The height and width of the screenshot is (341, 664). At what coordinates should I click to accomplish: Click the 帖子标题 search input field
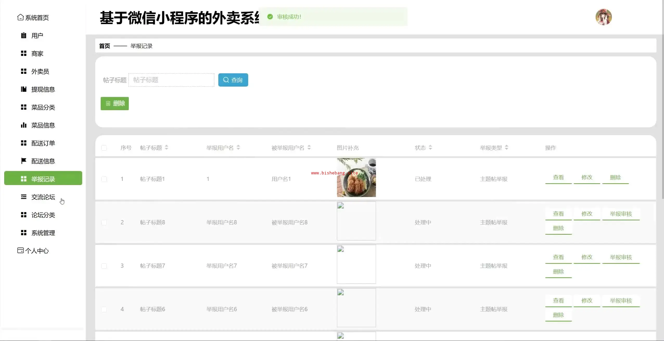coord(171,80)
